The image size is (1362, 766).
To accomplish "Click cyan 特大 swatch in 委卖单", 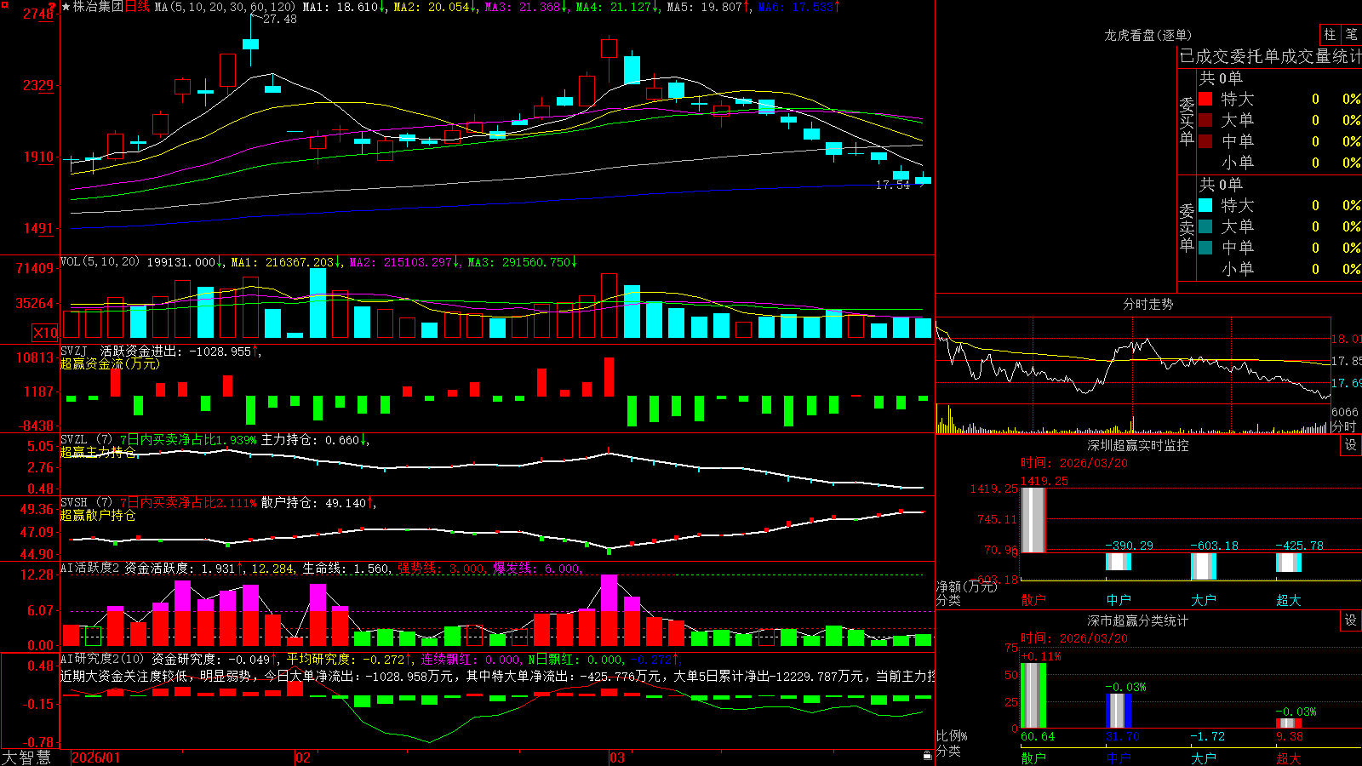I will point(1205,205).
